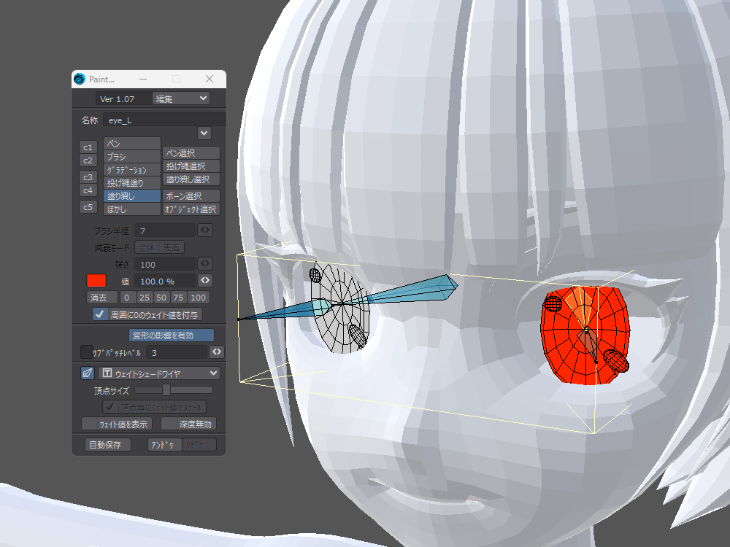Click the red weight color swatch

(x=96, y=280)
